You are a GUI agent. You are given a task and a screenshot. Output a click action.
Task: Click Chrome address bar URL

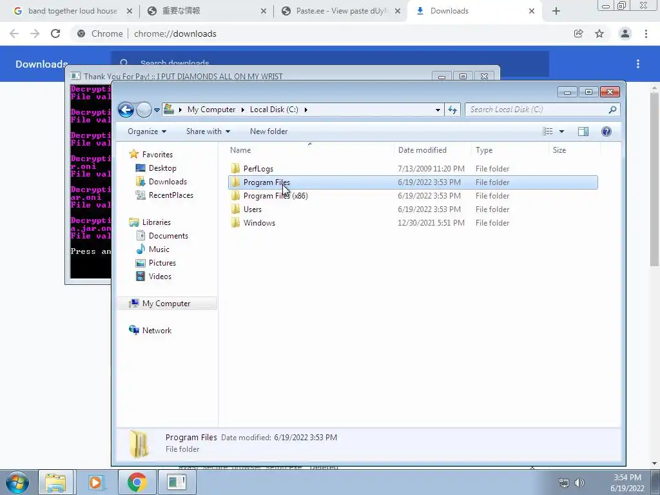pyautogui.click(x=175, y=34)
